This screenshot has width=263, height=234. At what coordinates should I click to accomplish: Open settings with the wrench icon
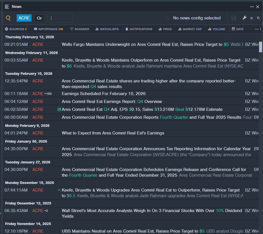coord(244,18)
